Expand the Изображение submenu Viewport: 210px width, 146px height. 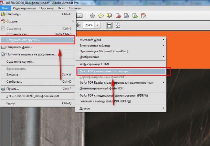tap(121, 57)
